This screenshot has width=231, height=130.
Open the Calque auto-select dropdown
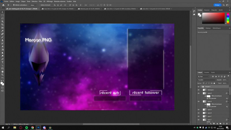click(33, 5)
